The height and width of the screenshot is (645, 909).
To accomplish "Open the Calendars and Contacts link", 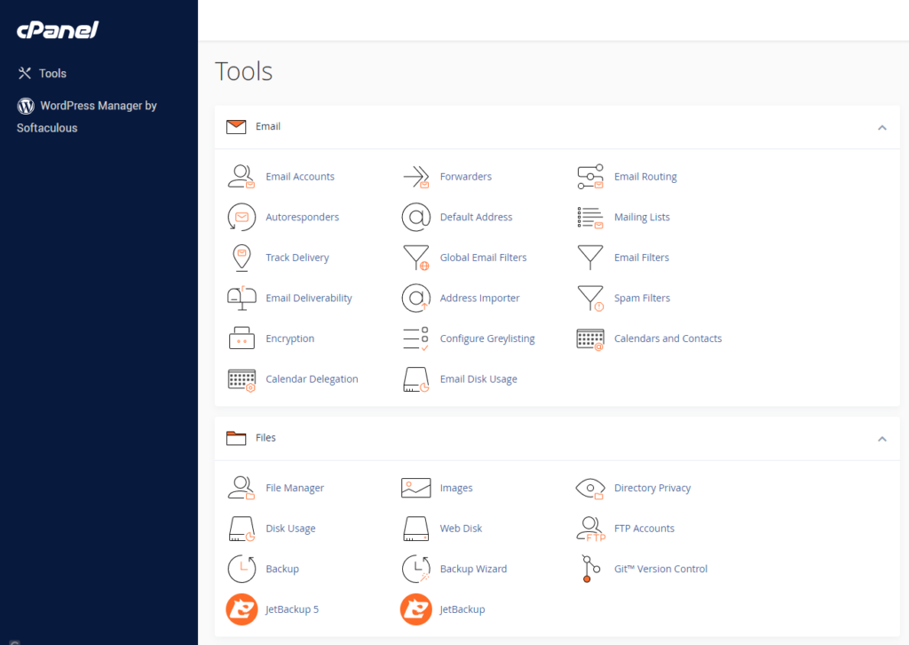I will click(668, 338).
